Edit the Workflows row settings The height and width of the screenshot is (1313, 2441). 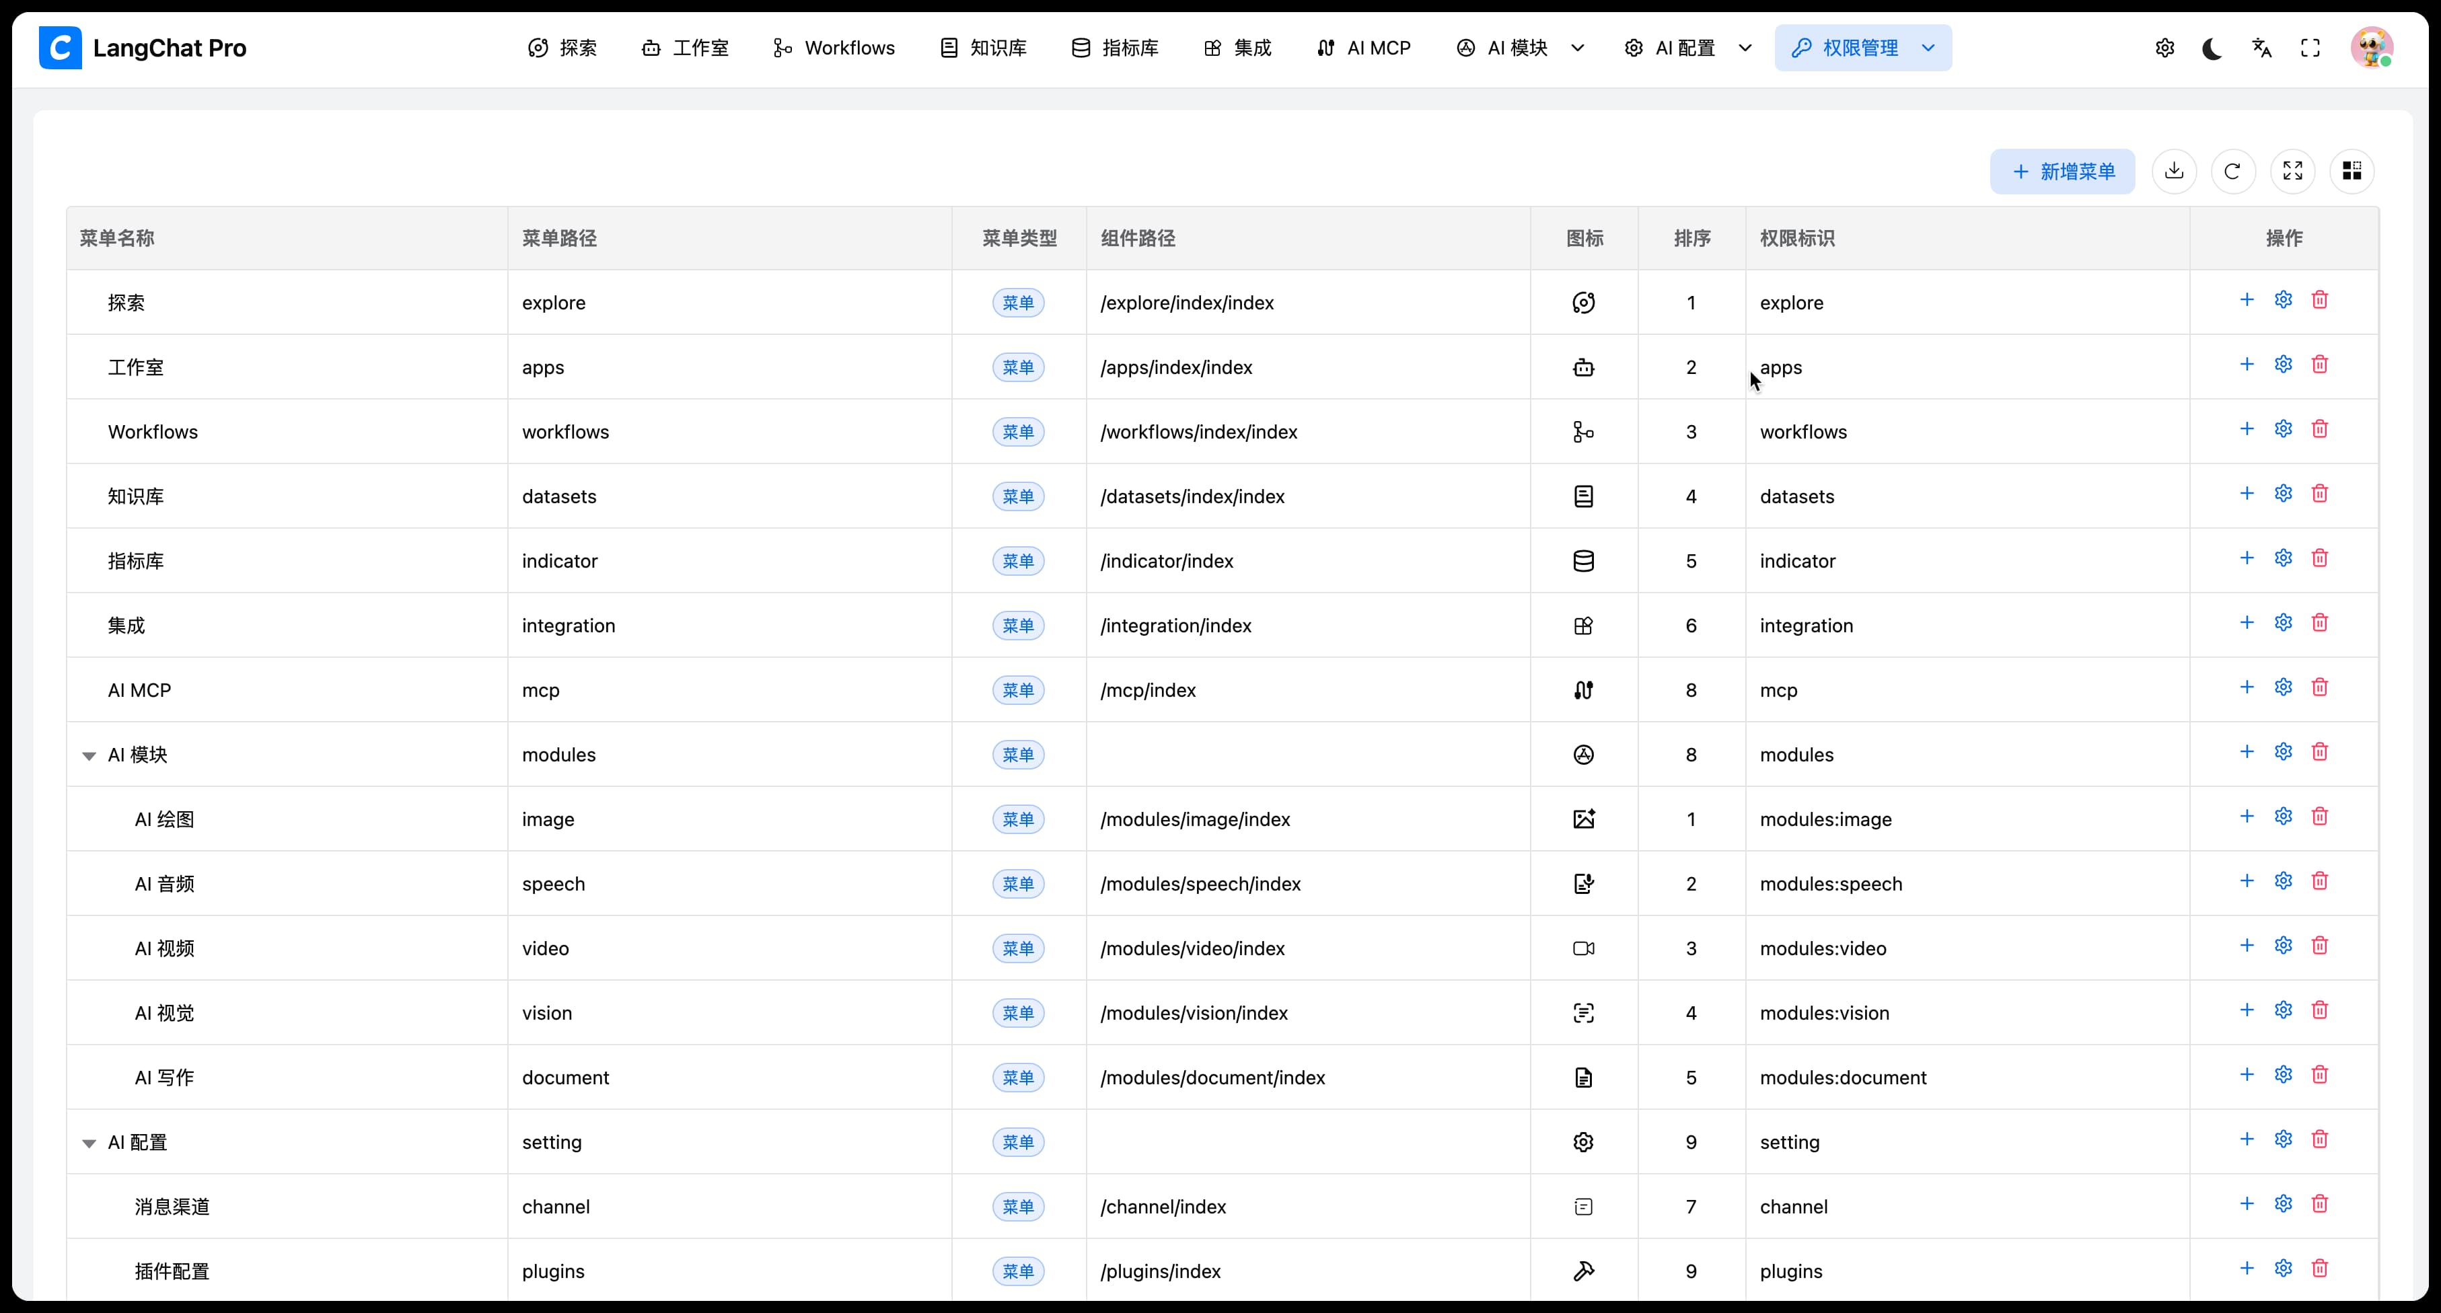point(2284,429)
